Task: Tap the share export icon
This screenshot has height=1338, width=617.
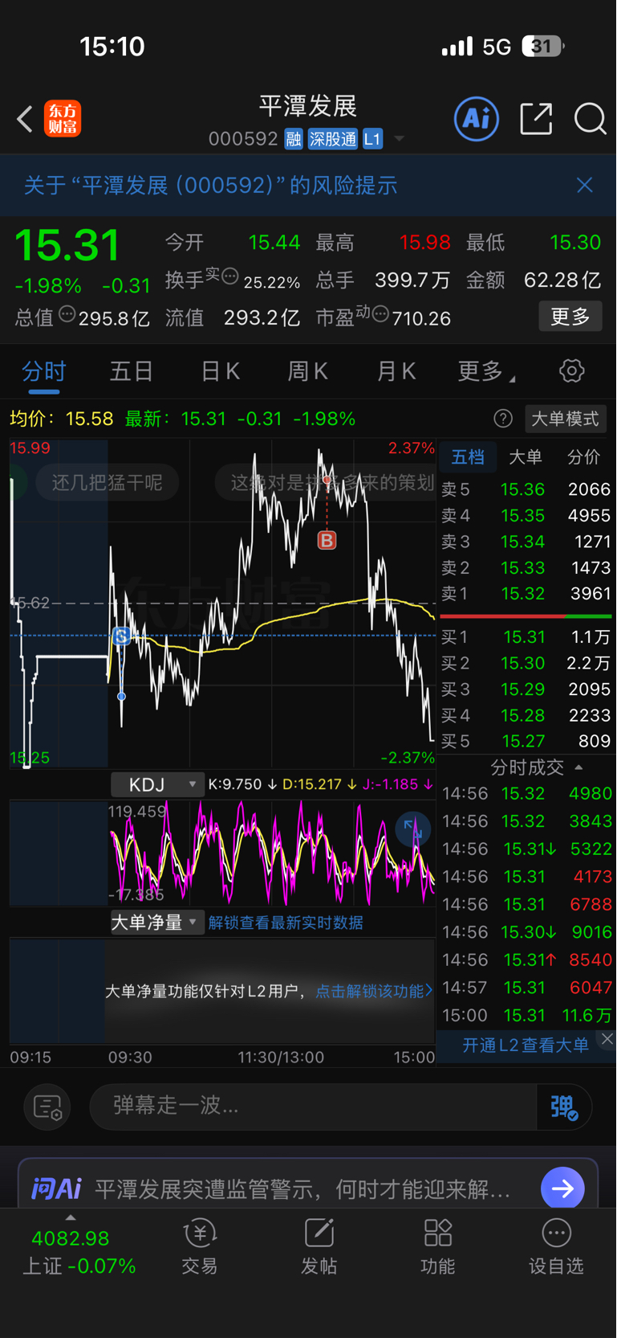Action: pos(536,119)
